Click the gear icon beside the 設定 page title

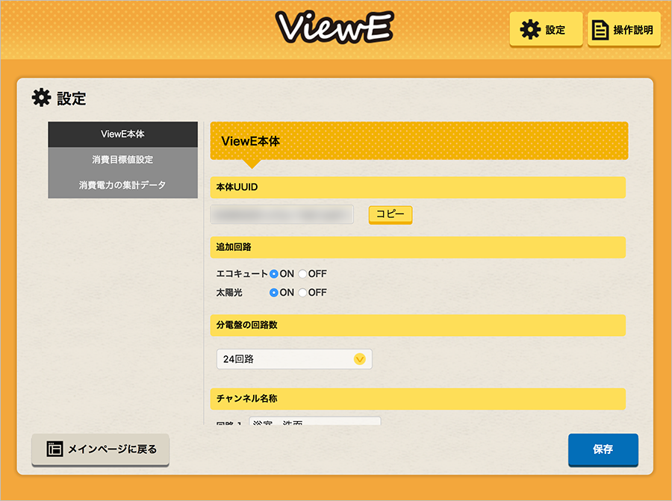(x=41, y=98)
